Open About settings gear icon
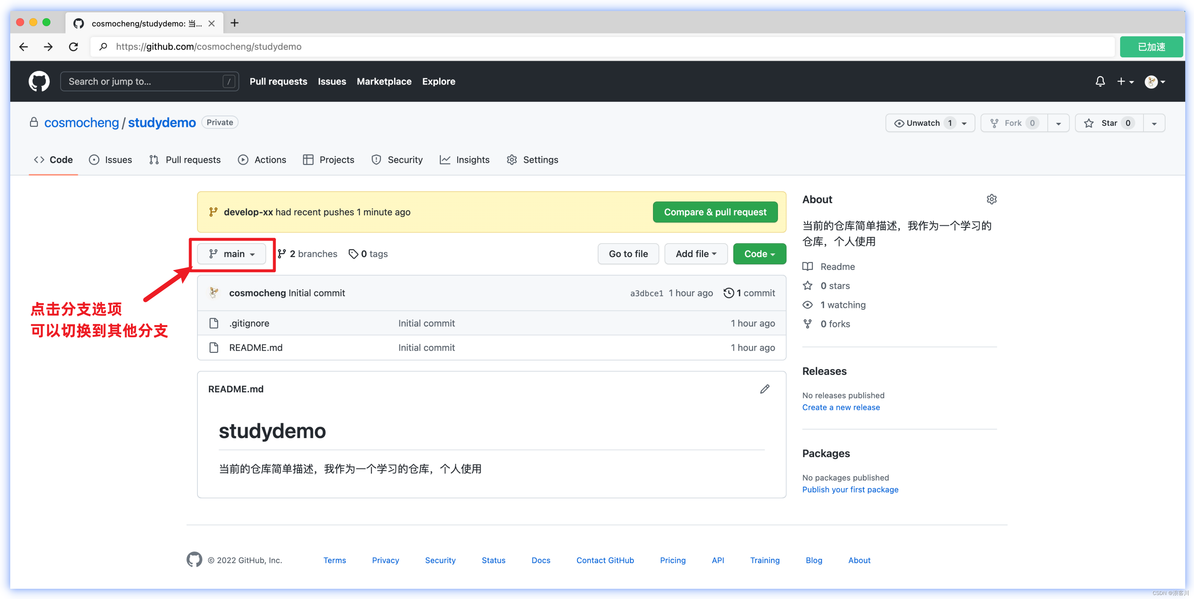This screenshot has width=1194, height=599. pyautogui.click(x=991, y=199)
